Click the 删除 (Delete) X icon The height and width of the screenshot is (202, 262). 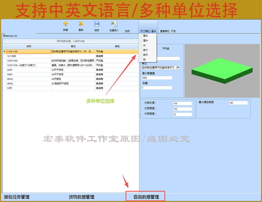81,24
